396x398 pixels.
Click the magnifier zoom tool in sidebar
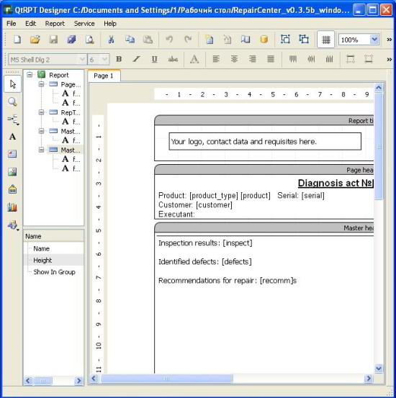click(12, 101)
